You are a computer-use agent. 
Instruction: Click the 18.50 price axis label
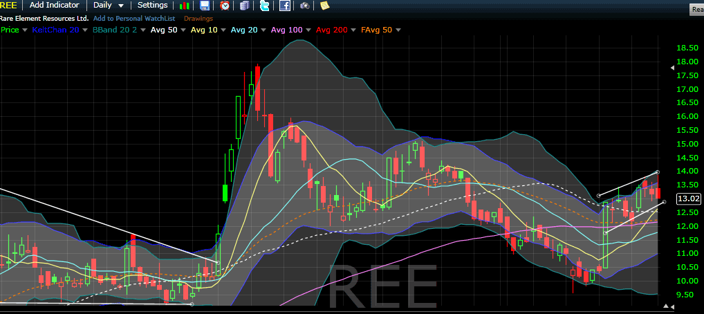pos(687,48)
